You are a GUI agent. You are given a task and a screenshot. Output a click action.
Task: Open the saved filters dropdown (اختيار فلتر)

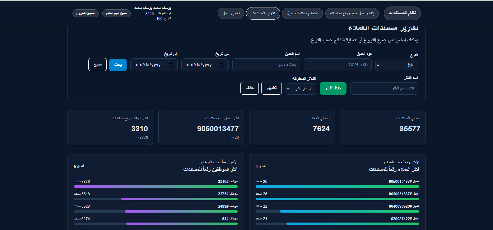301,89
